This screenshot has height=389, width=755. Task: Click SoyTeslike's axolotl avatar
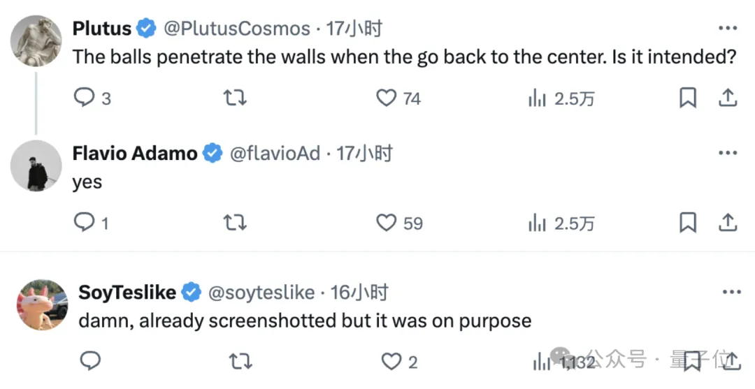coord(42,305)
